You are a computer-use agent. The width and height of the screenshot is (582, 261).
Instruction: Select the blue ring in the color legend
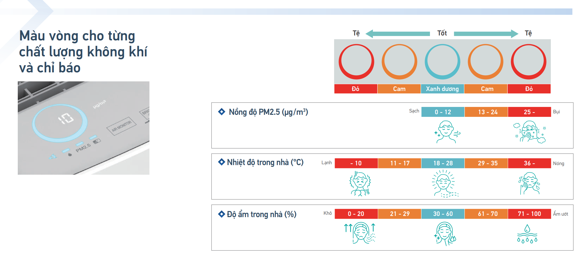pos(442,62)
